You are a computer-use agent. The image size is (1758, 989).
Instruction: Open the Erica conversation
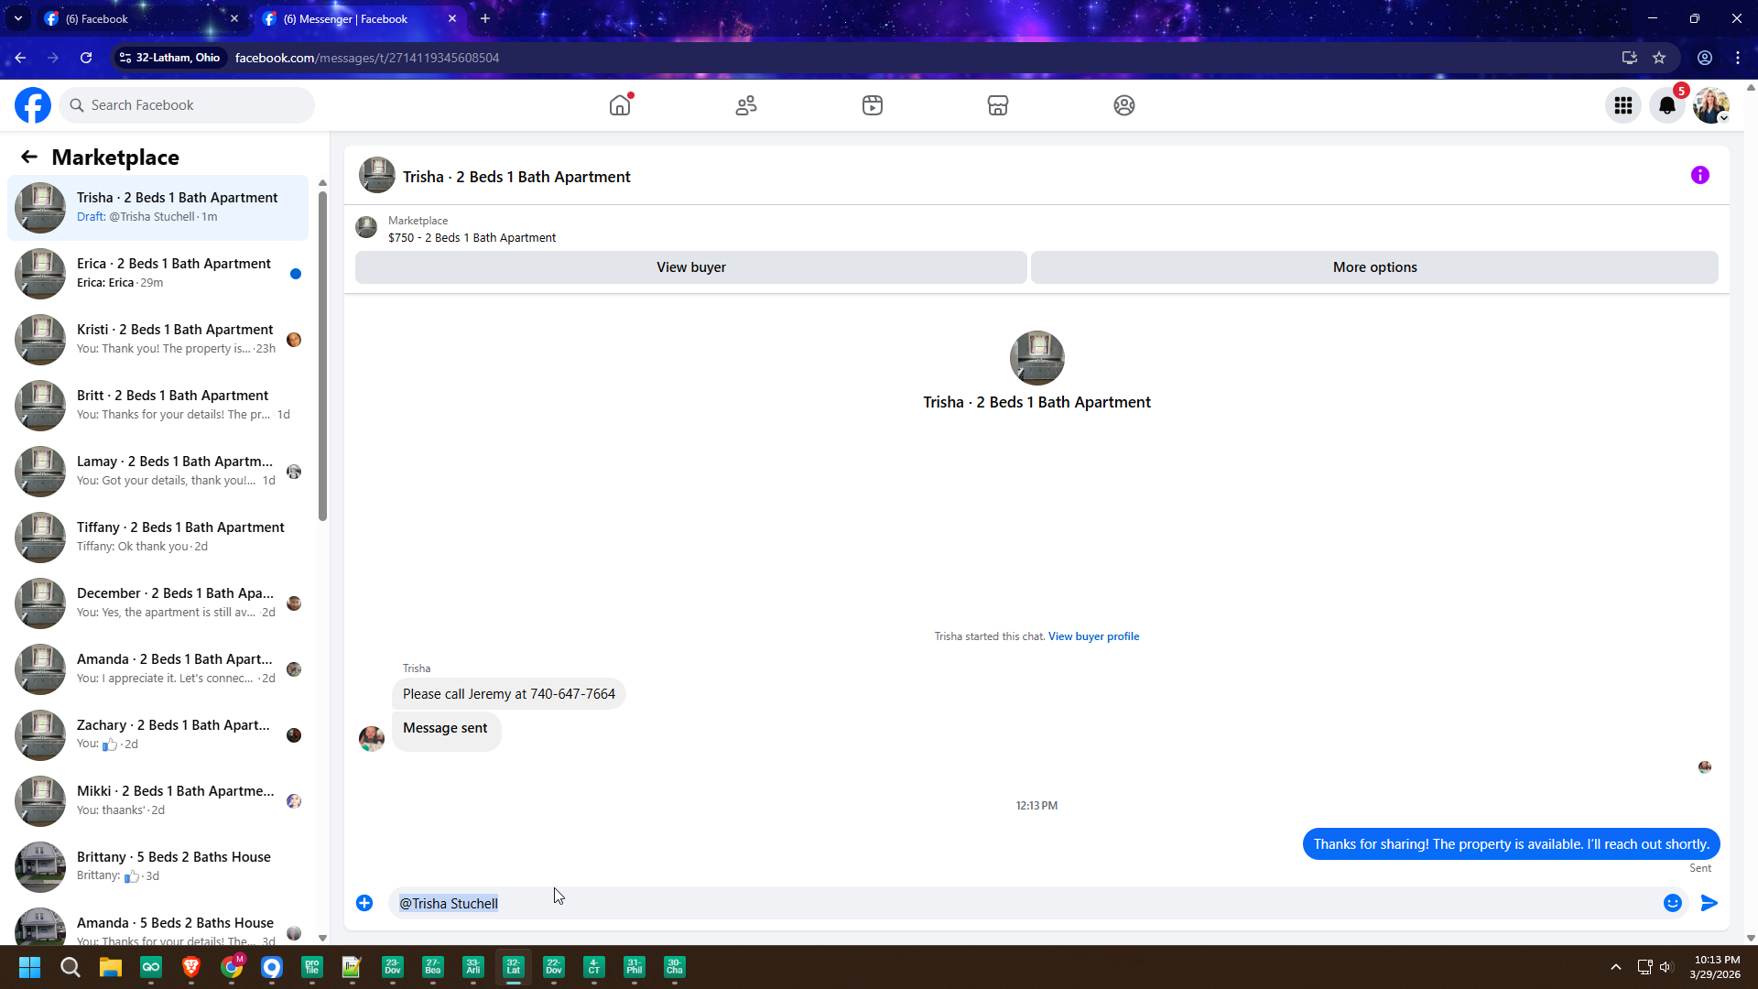pyautogui.click(x=158, y=273)
